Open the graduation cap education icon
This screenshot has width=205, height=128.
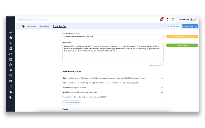tap(11, 43)
